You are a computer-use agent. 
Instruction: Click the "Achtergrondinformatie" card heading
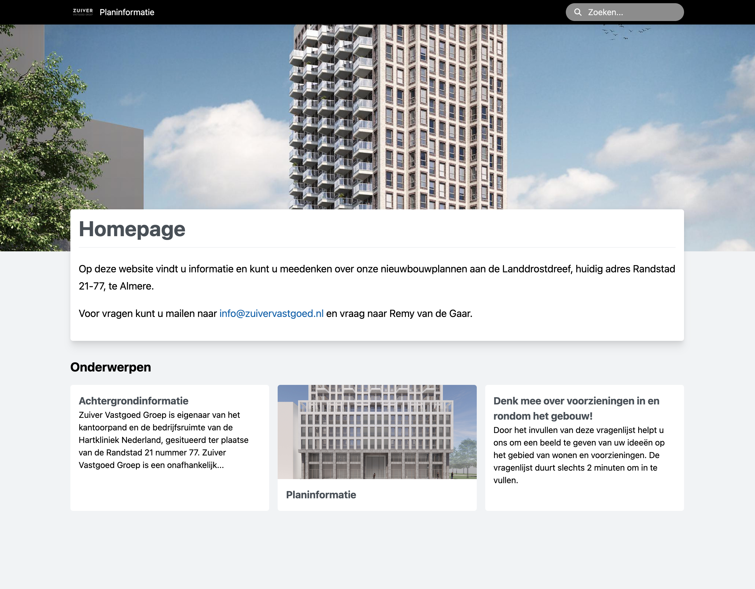(x=134, y=401)
